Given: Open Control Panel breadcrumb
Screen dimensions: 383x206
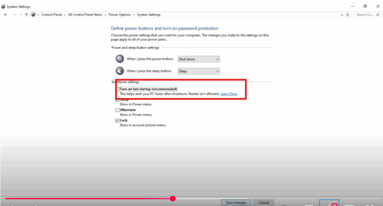Looking at the screenshot, I should pos(52,15).
